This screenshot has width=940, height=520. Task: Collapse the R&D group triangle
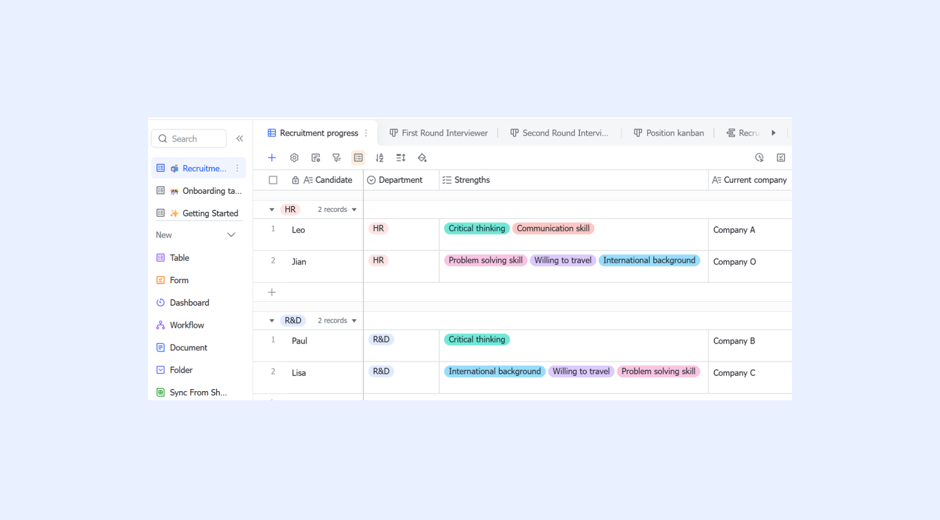click(272, 321)
